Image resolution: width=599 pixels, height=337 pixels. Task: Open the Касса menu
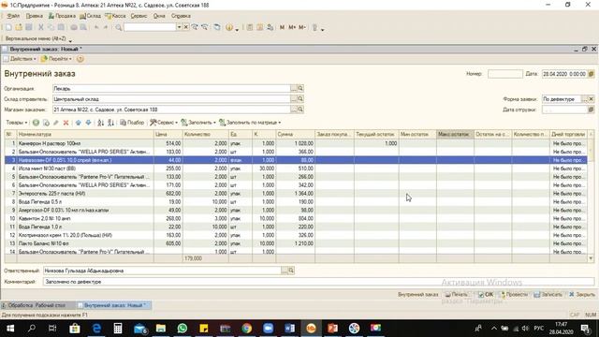click(115, 16)
